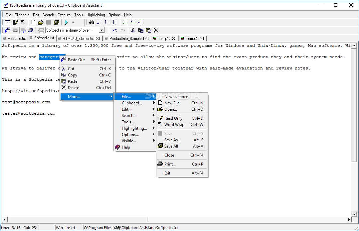Click the Paste Out icon in second toolbar
Screen dimensions: 359x231
click(7, 30)
